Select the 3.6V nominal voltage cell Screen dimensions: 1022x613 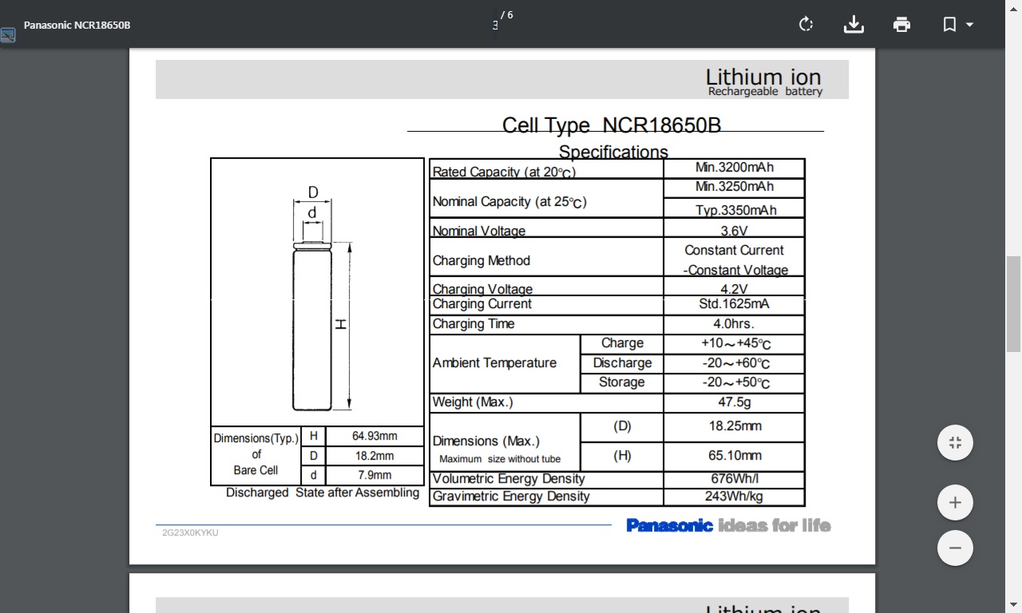tap(734, 231)
